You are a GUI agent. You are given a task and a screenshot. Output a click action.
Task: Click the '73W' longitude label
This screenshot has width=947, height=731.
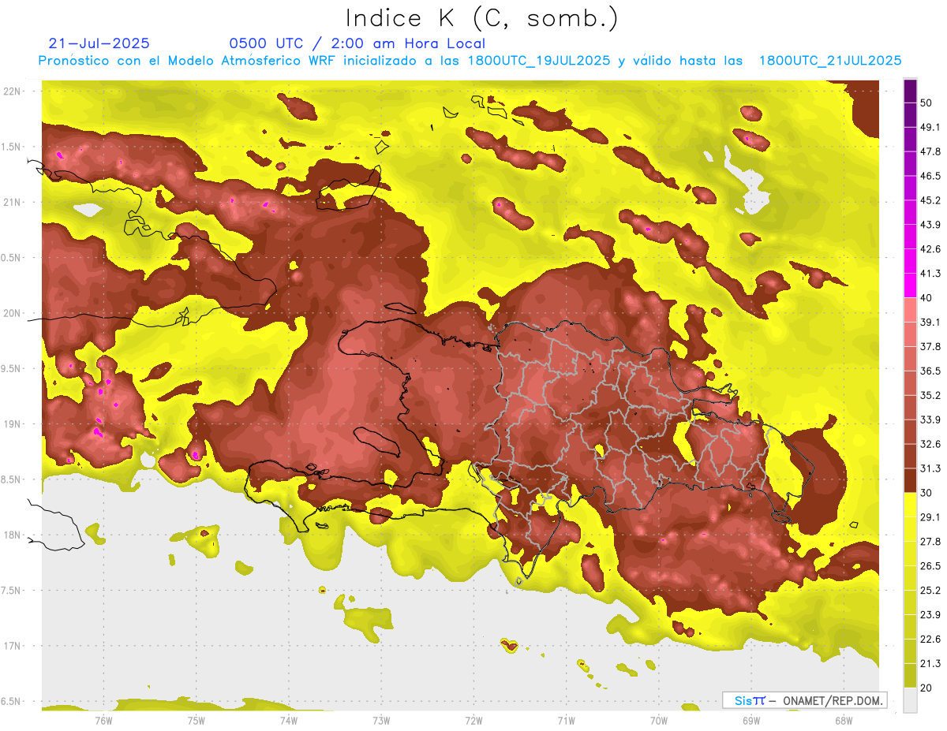point(381,720)
